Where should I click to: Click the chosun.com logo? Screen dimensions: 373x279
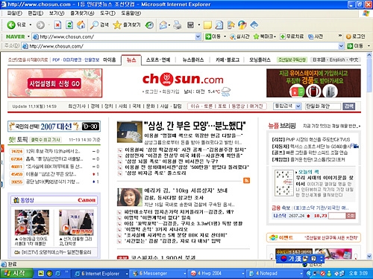click(183, 80)
